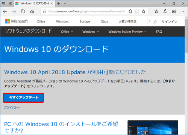Open the browser home page icon
Screen dimensions: 188x135
click(32, 12)
